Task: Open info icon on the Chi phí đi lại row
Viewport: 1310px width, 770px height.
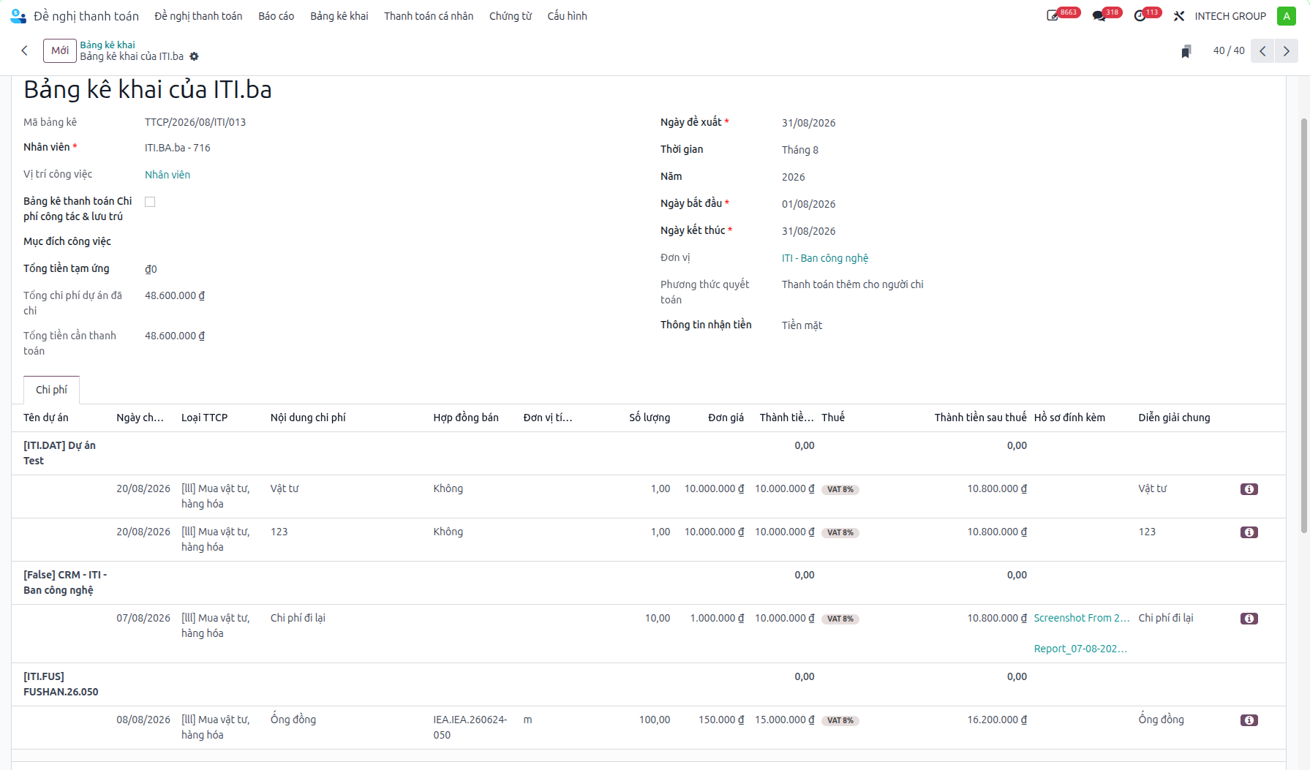Action: point(1249,619)
